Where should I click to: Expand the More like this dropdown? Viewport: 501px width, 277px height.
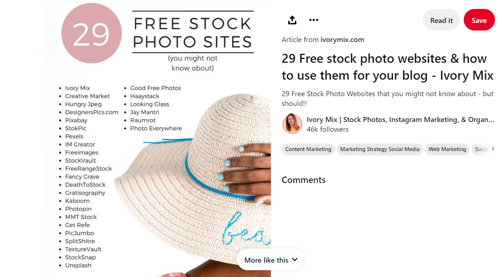click(271, 260)
